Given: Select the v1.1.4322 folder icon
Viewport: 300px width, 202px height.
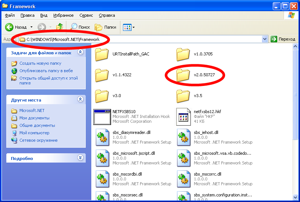Looking at the screenshot, I should click(102, 75).
